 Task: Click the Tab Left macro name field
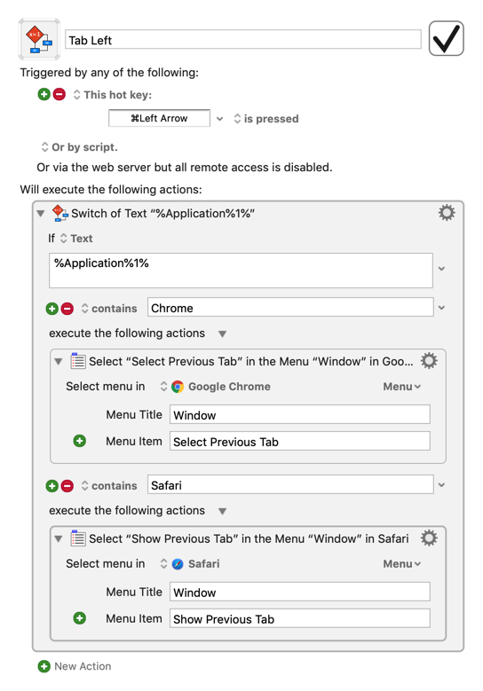(243, 40)
